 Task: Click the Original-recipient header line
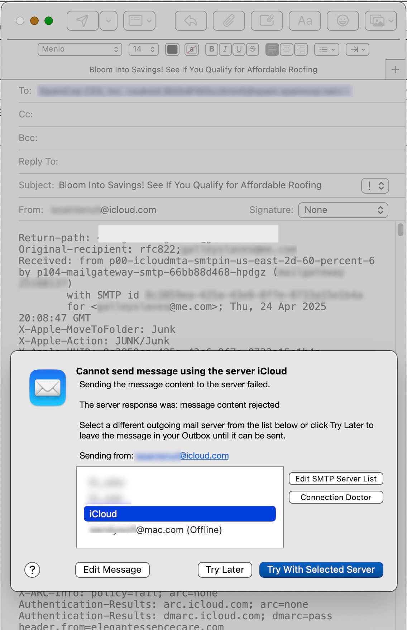158,249
